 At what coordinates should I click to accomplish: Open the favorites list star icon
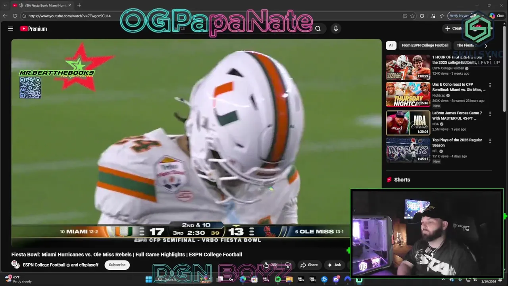tap(442, 16)
